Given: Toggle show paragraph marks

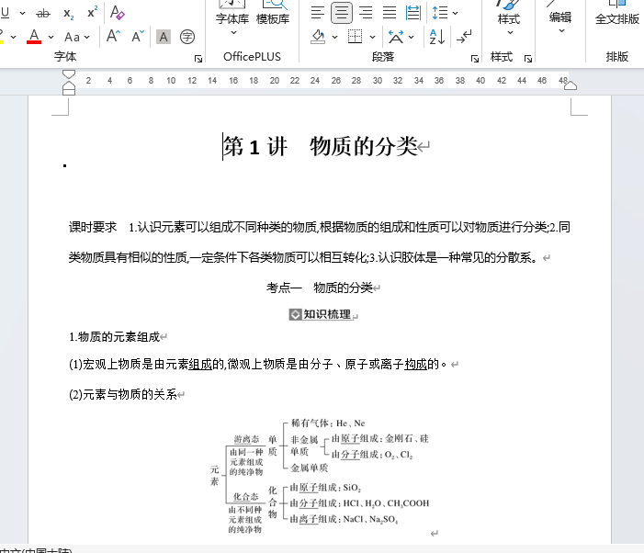Looking at the screenshot, I should point(464,37).
